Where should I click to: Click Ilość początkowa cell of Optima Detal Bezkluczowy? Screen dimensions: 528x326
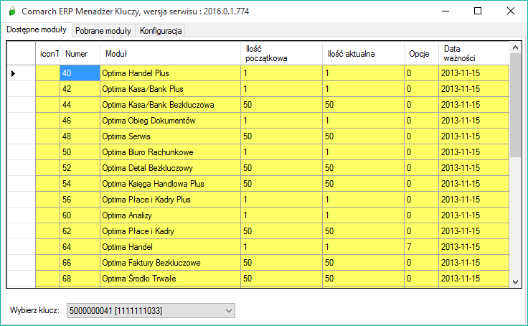pyautogui.click(x=281, y=168)
